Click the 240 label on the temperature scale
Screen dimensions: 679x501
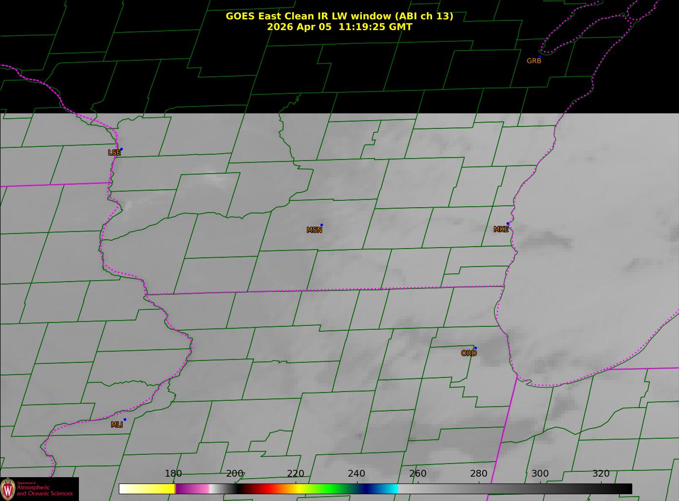(356, 474)
